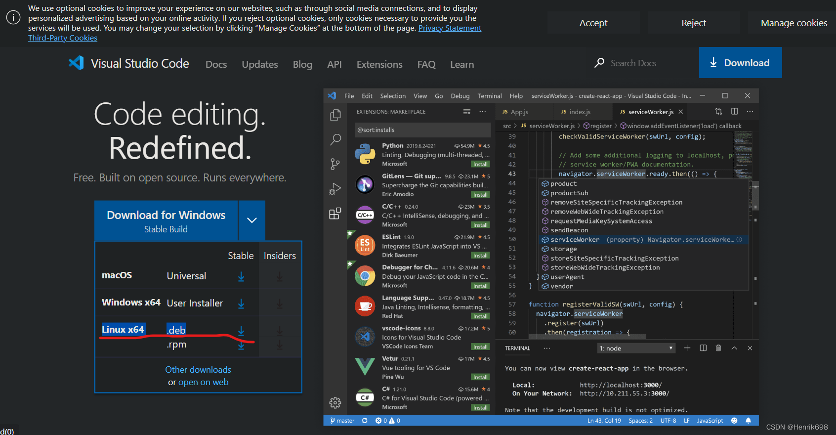Open Extensions icon in the activity bar
This screenshot has height=435, width=836.
335,214
